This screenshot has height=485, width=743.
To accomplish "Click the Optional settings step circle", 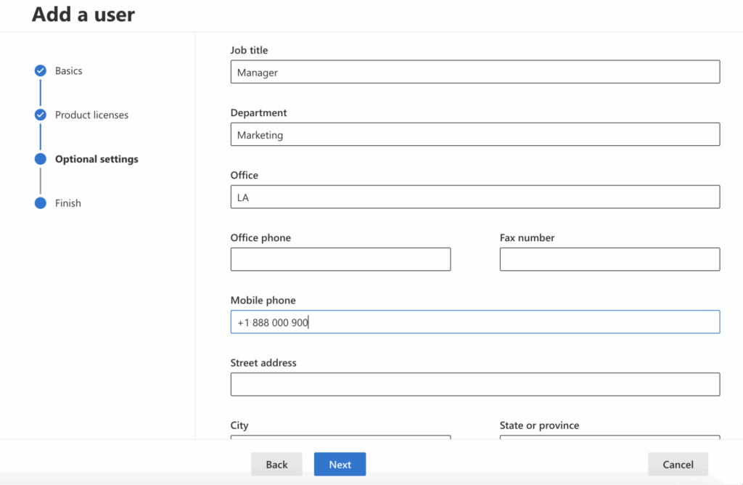I will click(x=40, y=159).
